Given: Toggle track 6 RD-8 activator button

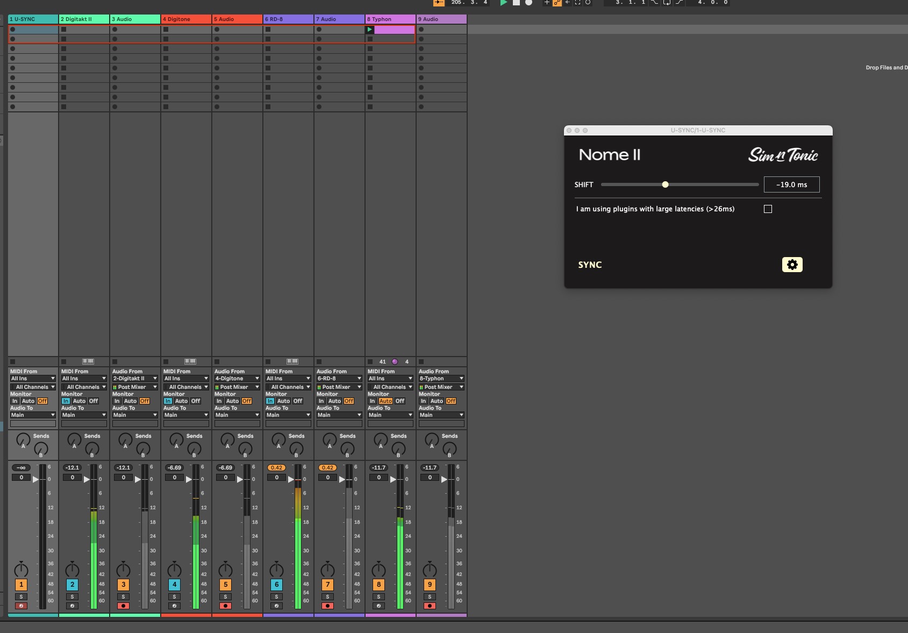Looking at the screenshot, I should point(276,585).
